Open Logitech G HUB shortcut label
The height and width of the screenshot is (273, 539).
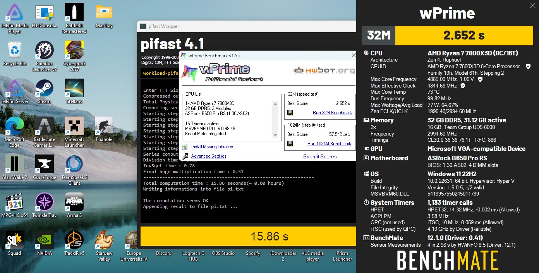[194, 256]
